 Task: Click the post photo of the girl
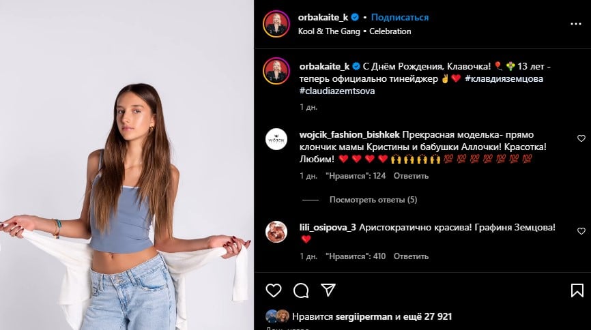click(127, 165)
